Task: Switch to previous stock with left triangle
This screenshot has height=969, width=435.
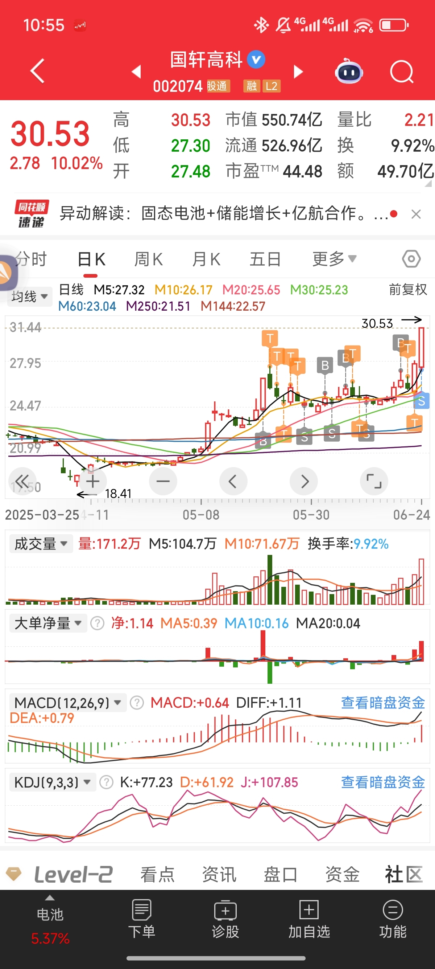Action: coord(136,71)
